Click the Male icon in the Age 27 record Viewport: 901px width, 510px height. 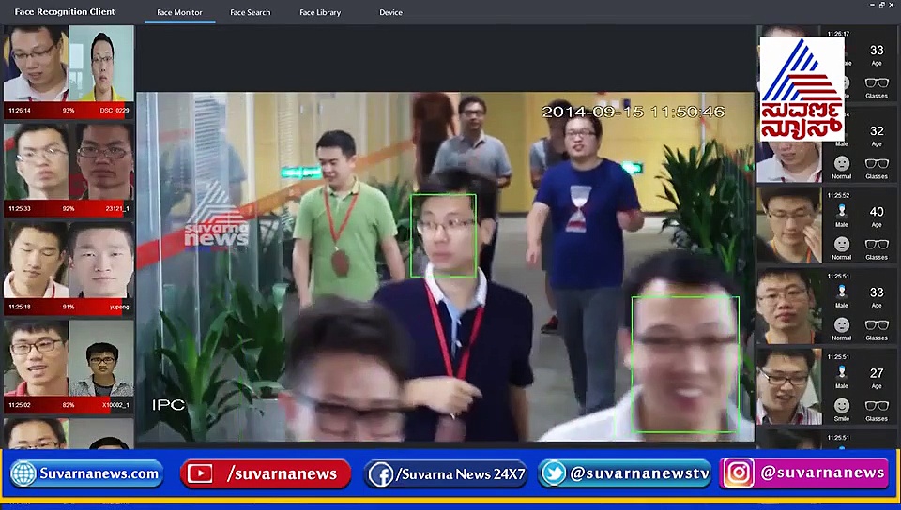click(842, 373)
